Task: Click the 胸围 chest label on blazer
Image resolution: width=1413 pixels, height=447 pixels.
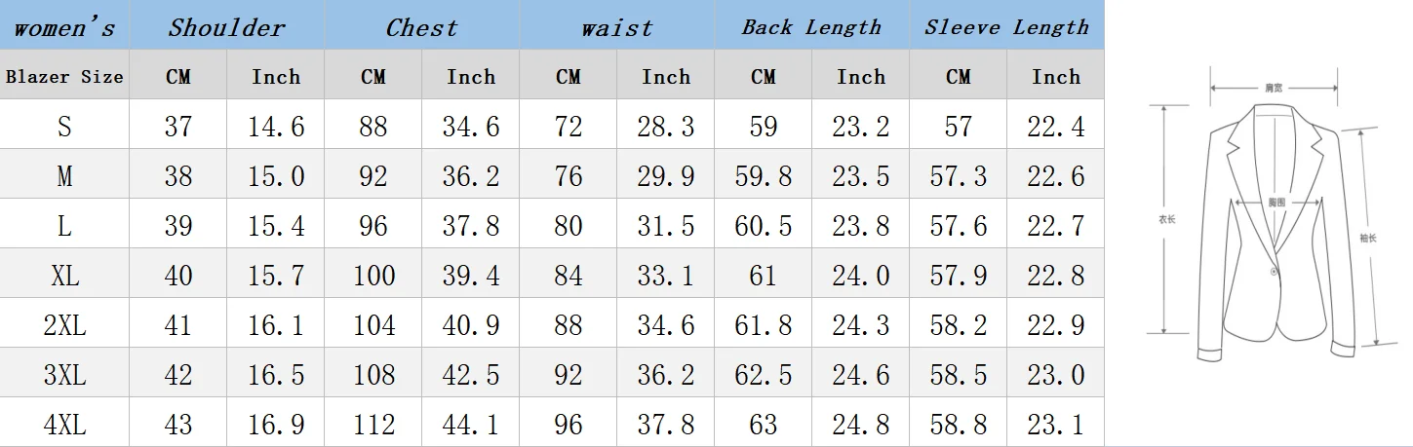Action: tap(1276, 203)
